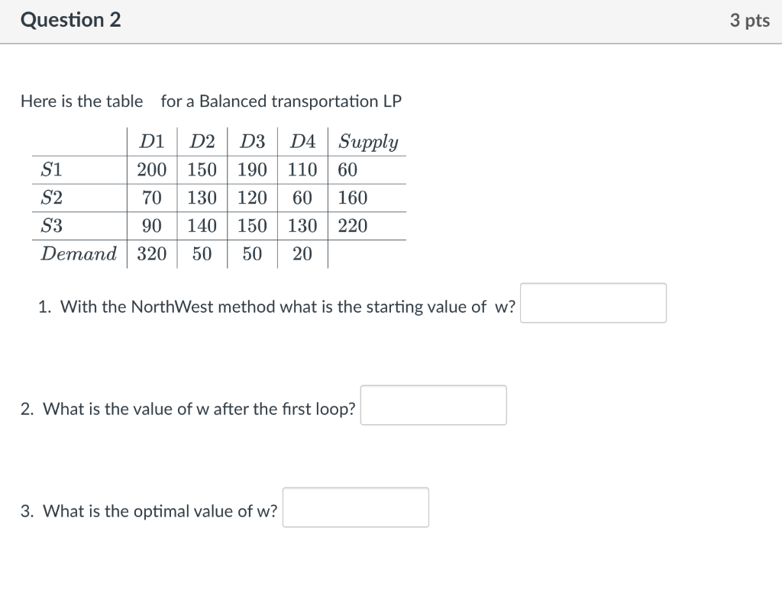782x592 pixels.
Task: Select the value 200 in the table
Action: [151, 169]
